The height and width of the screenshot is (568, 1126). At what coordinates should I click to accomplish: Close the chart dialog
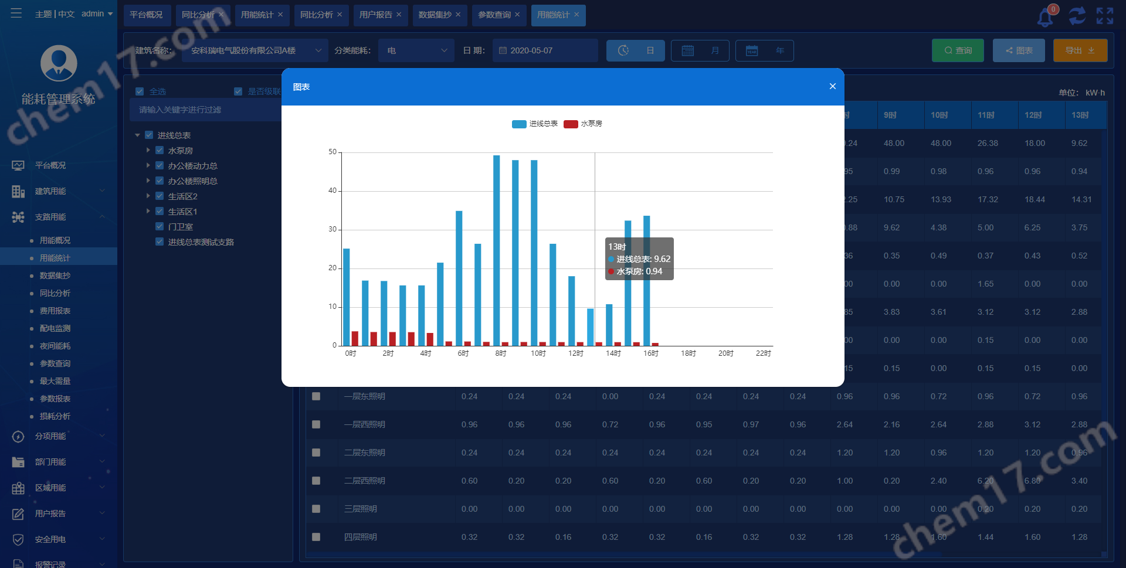(x=832, y=86)
